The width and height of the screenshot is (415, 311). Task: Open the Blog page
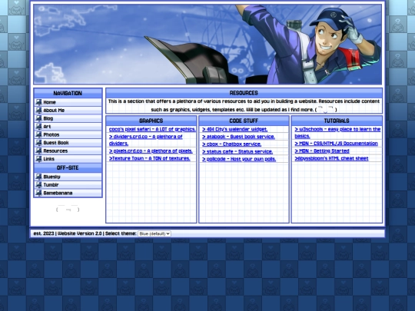68,118
